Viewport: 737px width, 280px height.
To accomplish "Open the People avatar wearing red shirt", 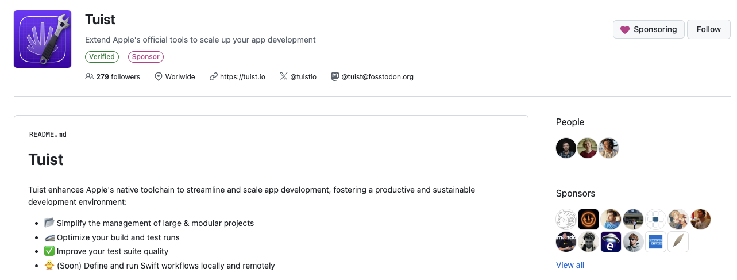I will coord(588,148).
